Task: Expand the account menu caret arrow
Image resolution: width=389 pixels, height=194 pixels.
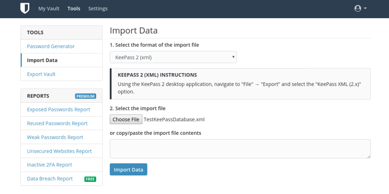Action: (x=365, y=8)
